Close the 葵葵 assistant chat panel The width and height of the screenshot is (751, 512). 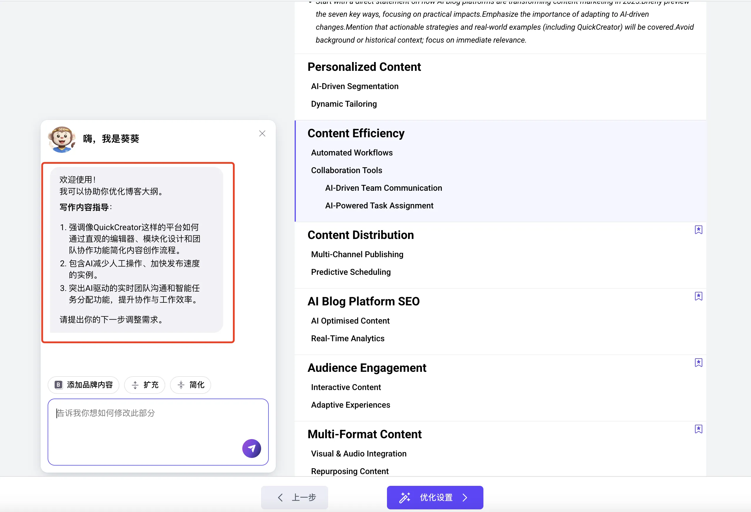(262, 133)
